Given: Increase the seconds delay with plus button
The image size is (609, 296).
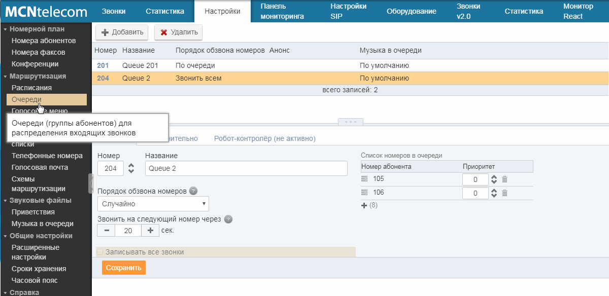Looking at the screenshot, I should pyautogui.click(x=150, y=231).
